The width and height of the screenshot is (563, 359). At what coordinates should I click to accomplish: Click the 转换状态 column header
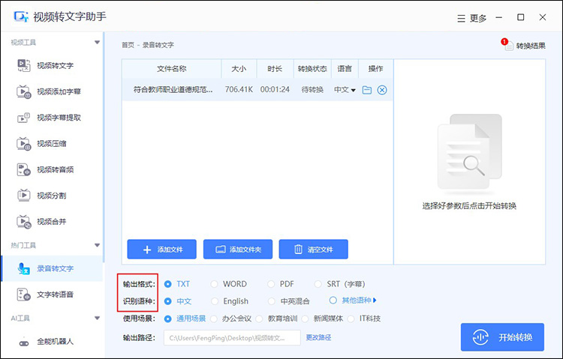pyautogui.click(x=312, y=68)
